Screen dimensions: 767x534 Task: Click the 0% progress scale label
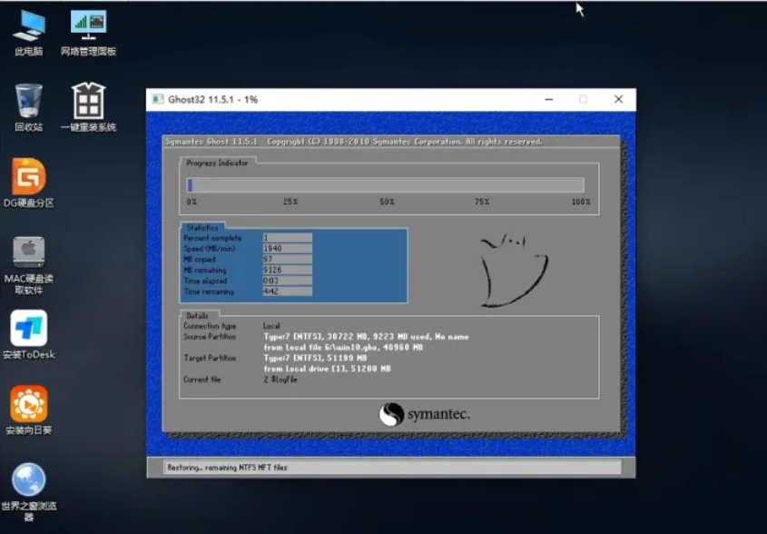tap(192, 202)
